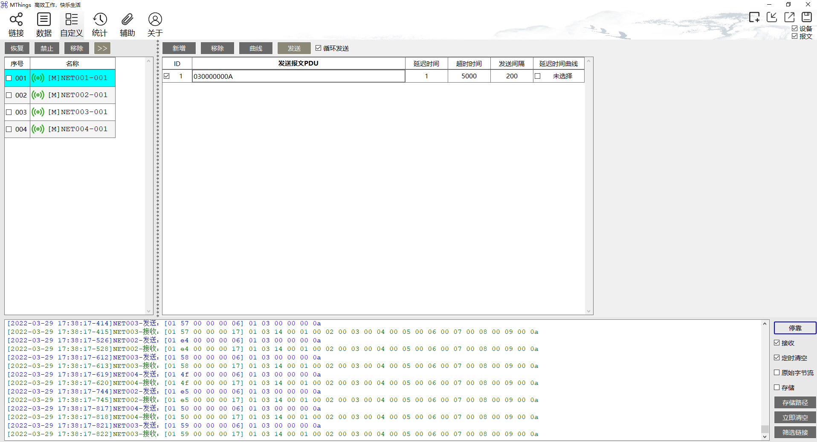Click scroll down arrow of device list

(x=149, y=311)
